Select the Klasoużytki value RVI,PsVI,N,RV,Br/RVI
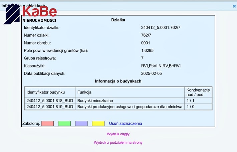Image resolution: width=237 pixels, height=152 pixels. pos(161,66)
